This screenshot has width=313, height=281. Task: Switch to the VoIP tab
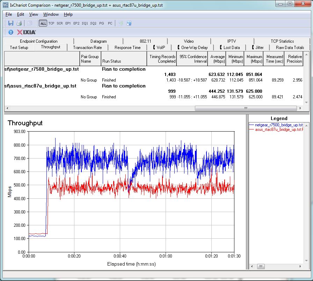click(x=159, y=48)
